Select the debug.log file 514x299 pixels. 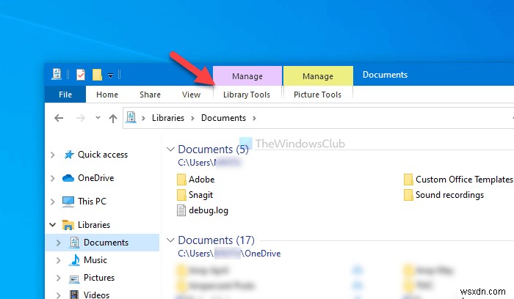point(203,210)
